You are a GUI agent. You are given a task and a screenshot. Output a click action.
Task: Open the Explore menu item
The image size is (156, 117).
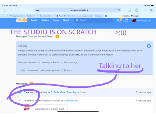pos(45,20)
